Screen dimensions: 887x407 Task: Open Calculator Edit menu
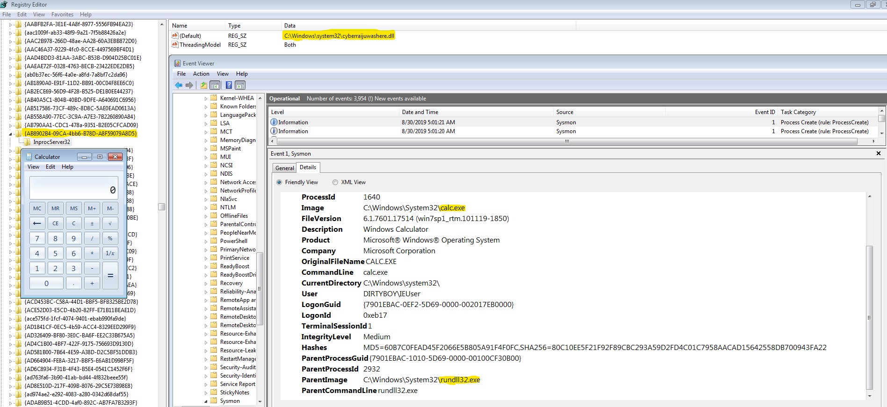tap(50, 167)
